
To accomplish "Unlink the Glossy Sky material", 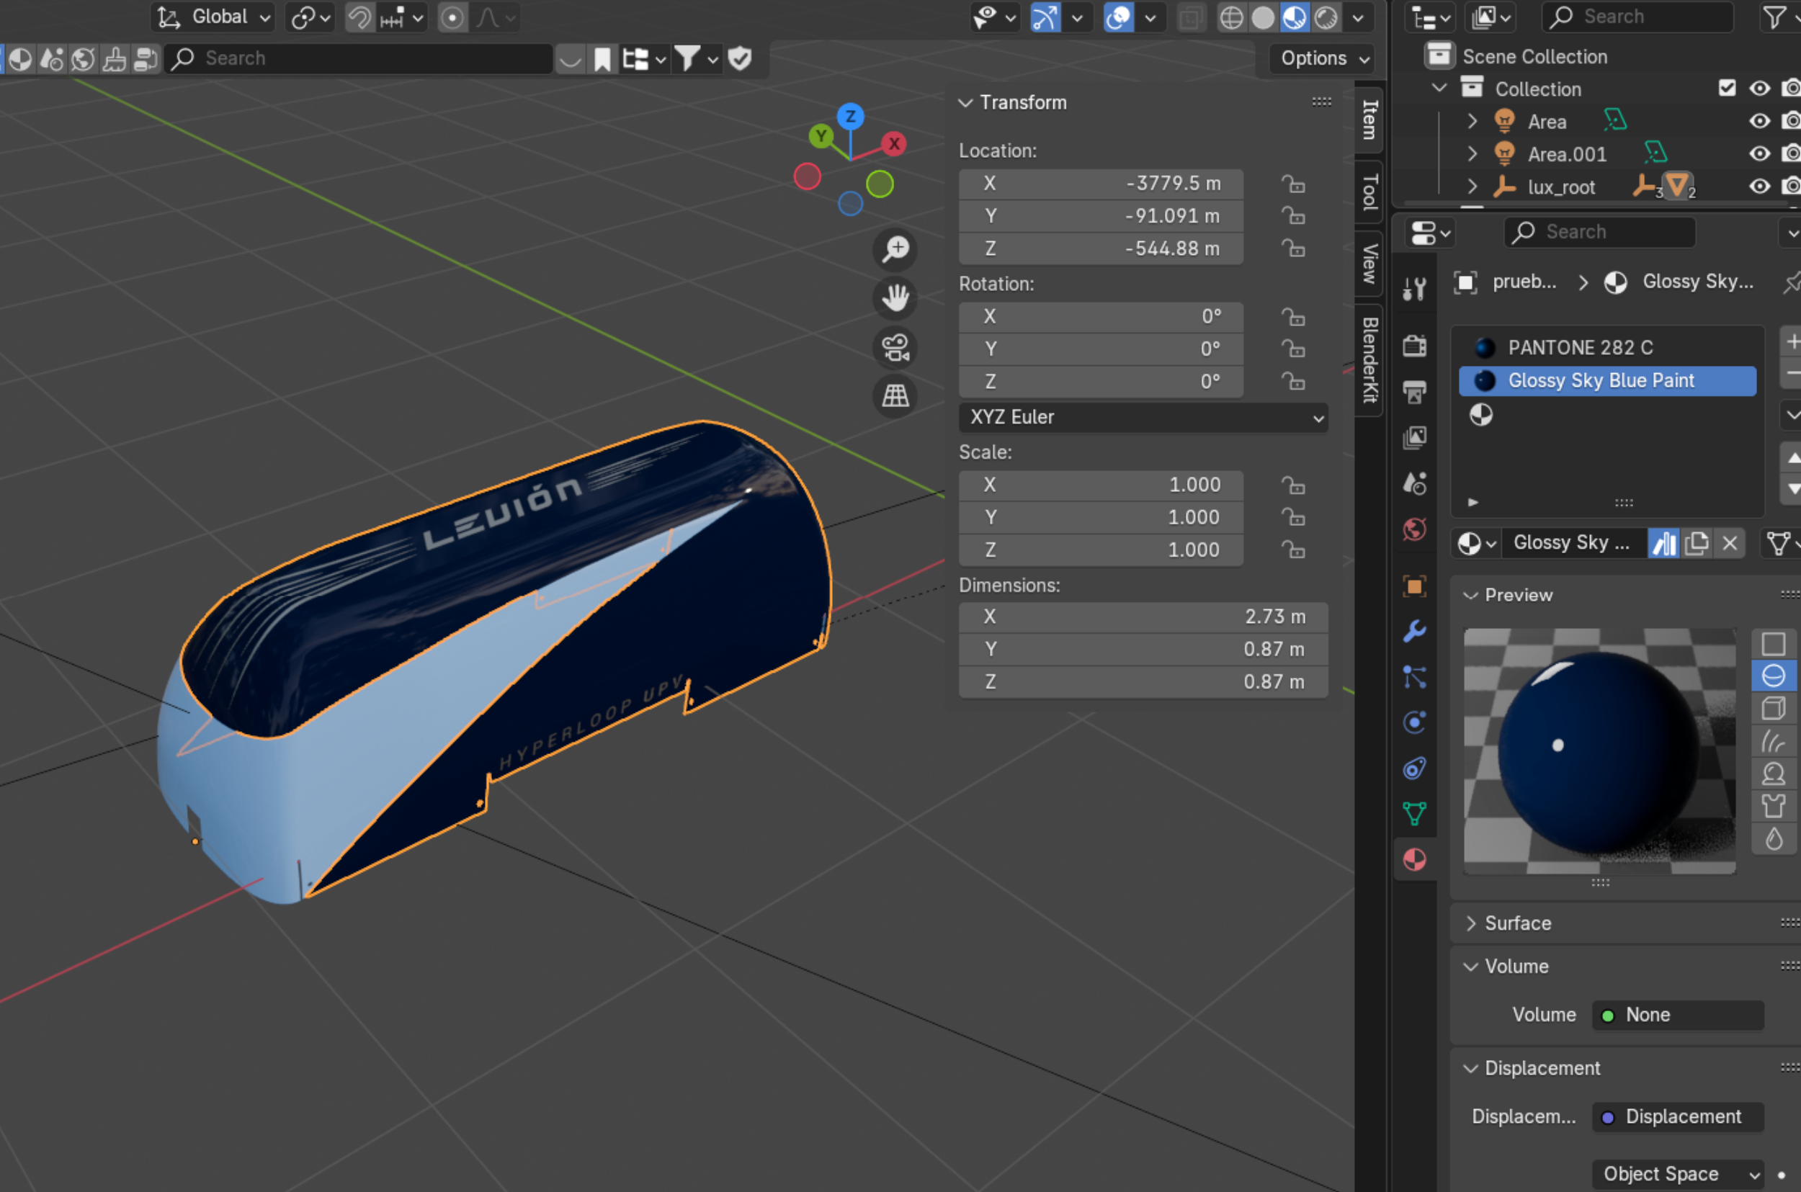I will point(1730,544).
